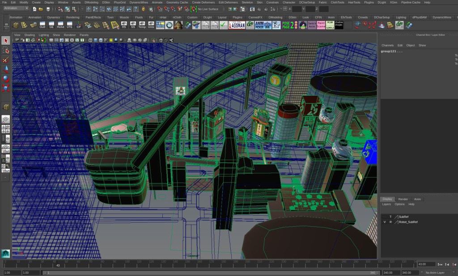
Task: Toggle visibility V on Robot_SubRef layer
Action: pos(385,222)
